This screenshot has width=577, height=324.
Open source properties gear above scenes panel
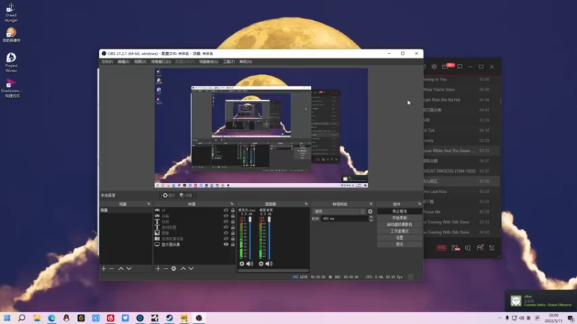(x=169, y=195)
